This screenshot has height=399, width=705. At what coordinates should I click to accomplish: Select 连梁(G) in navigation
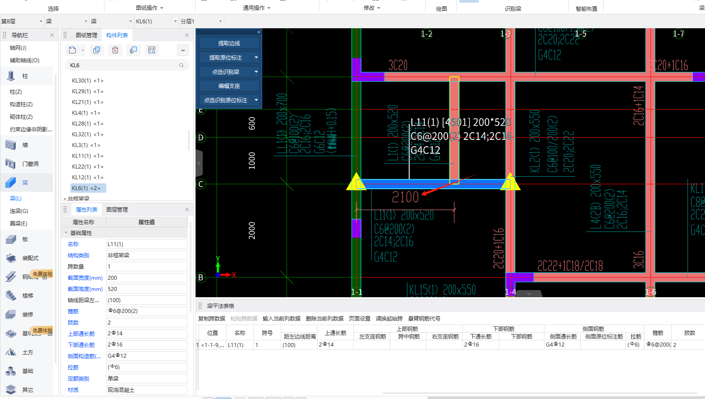click(19, 211)
